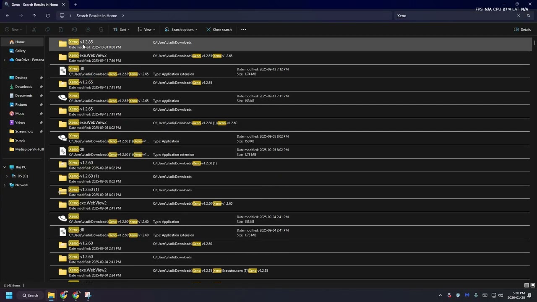Select the Xeno.exe.WebView2 folder modified 7:16 PM
The image size is (537, 302).
[x=289, y=58]
